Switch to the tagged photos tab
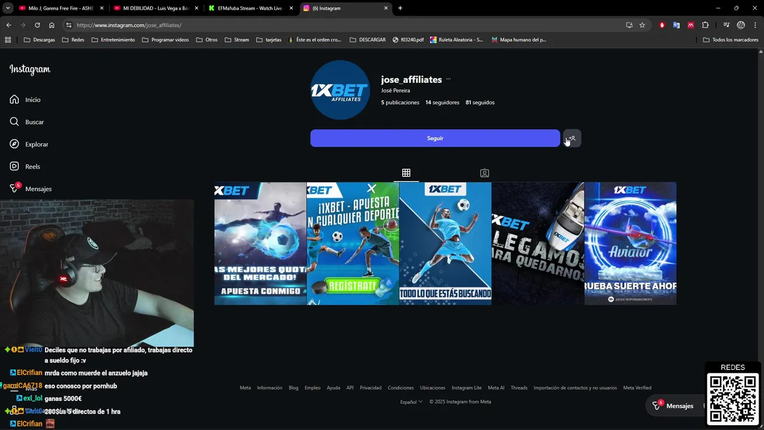The height and width of the screenshot is (430, 764). click(485, 173)
